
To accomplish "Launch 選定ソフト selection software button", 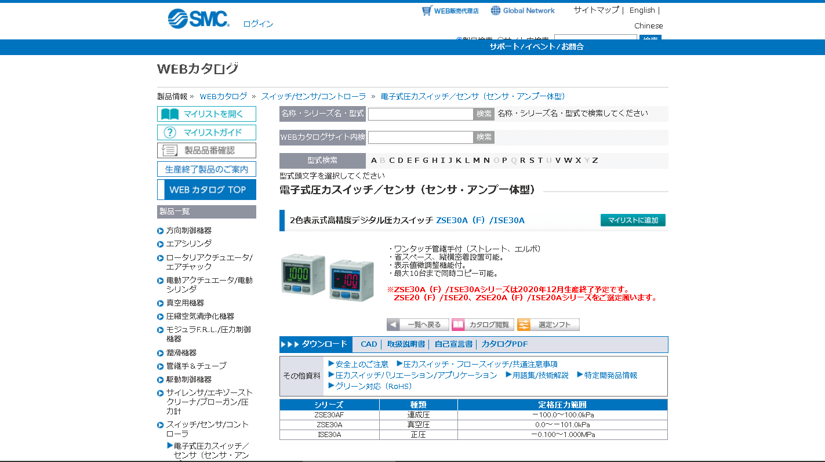I will [548, 325].
